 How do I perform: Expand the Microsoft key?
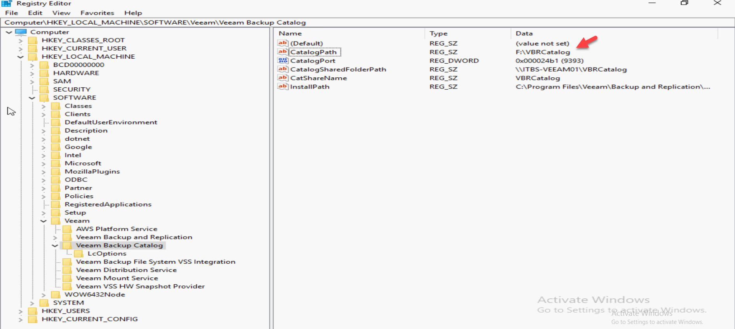pos(44,164)
